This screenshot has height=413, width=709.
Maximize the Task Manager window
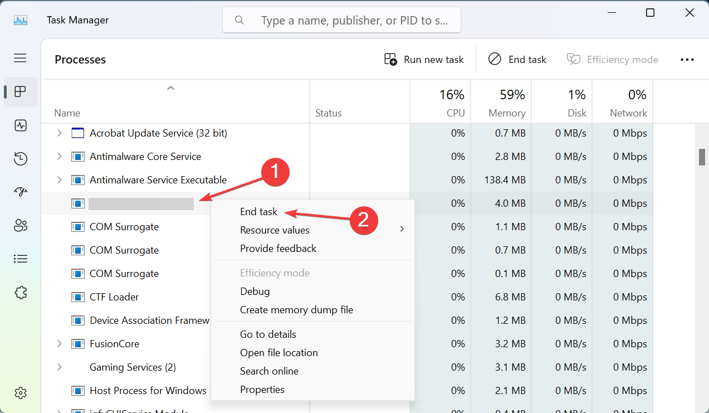click(x=650, y=13)
